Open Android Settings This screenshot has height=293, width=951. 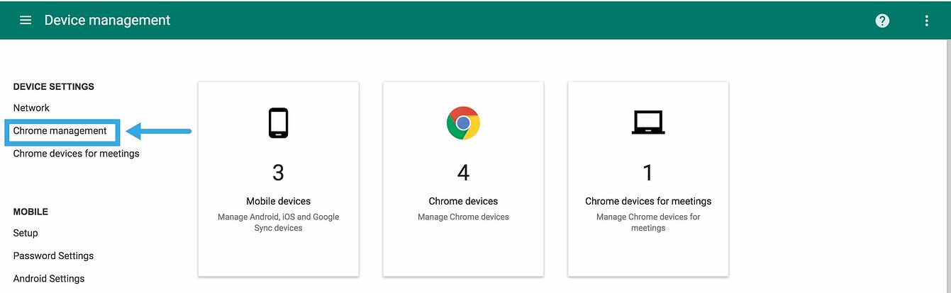tap(49, 279)
